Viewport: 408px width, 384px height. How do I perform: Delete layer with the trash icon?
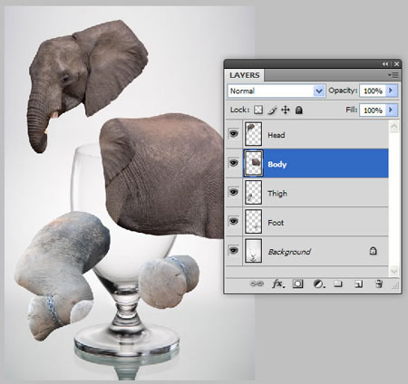(x=379, y=283)
